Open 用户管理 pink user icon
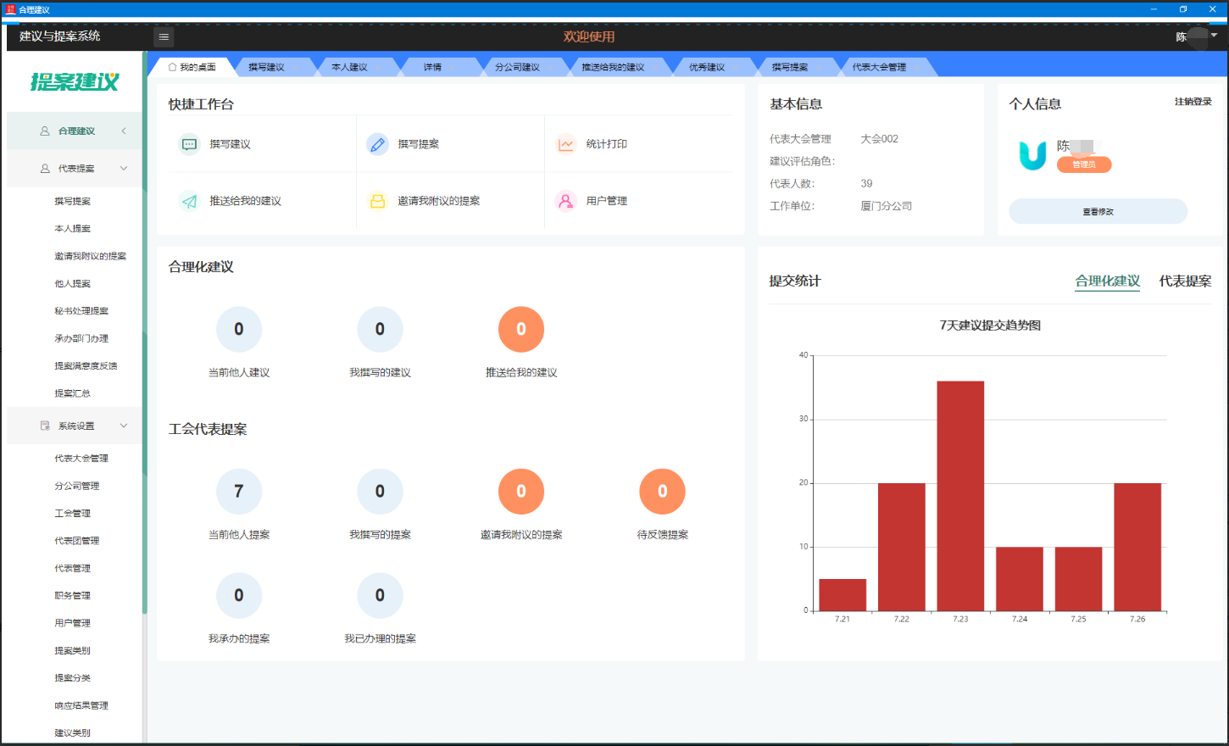Screen dimensions: 1229x746 [565, 201]
